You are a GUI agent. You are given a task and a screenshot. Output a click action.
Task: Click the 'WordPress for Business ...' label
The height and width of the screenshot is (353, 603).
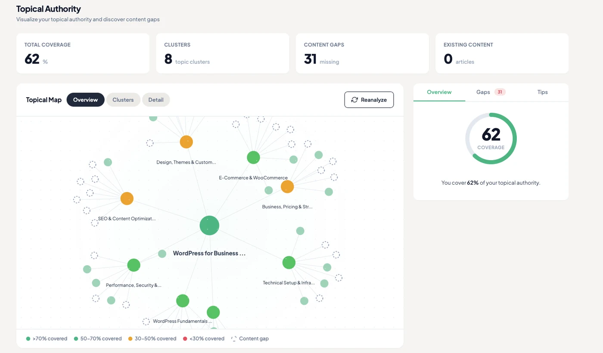(x=209, y=253)
